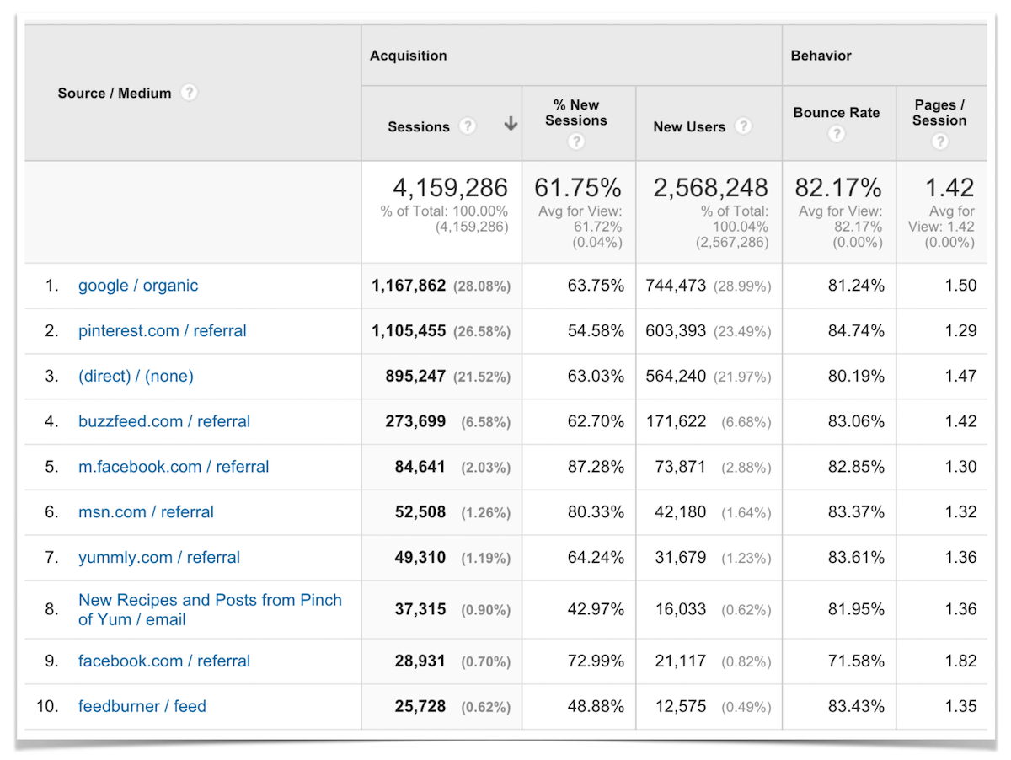The width and height of the screenshot is (1011, 760).
Task: Open the % New Sessions help icon
Action: click(575, 142)
